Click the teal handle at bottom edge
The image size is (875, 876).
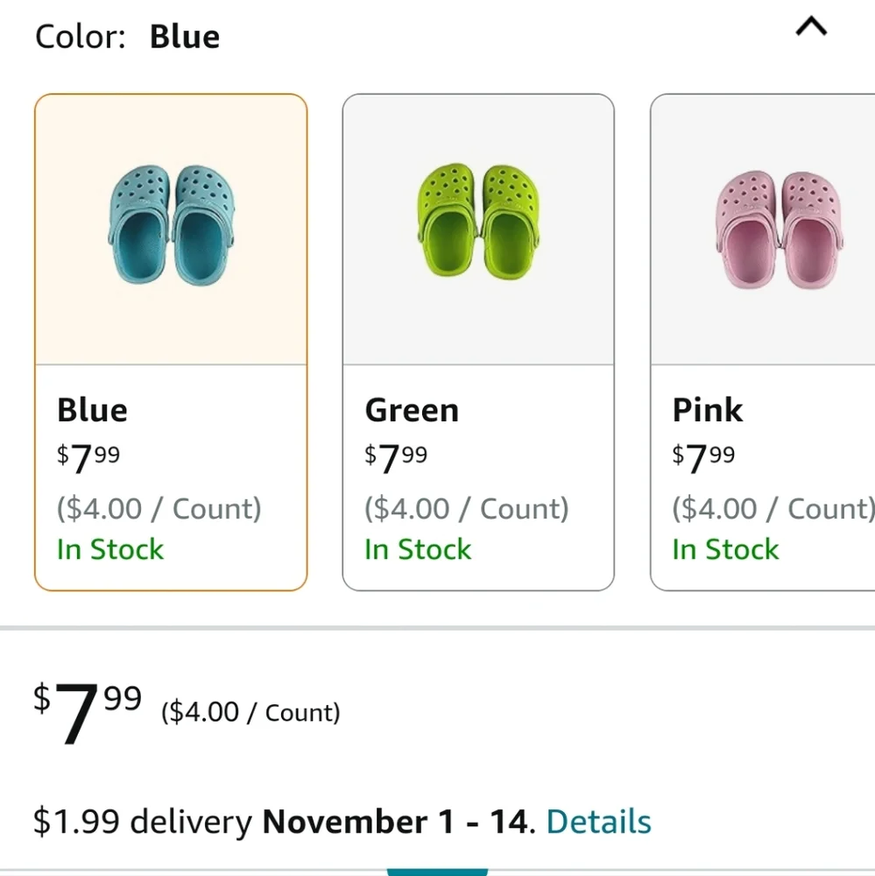click(425, 871)
